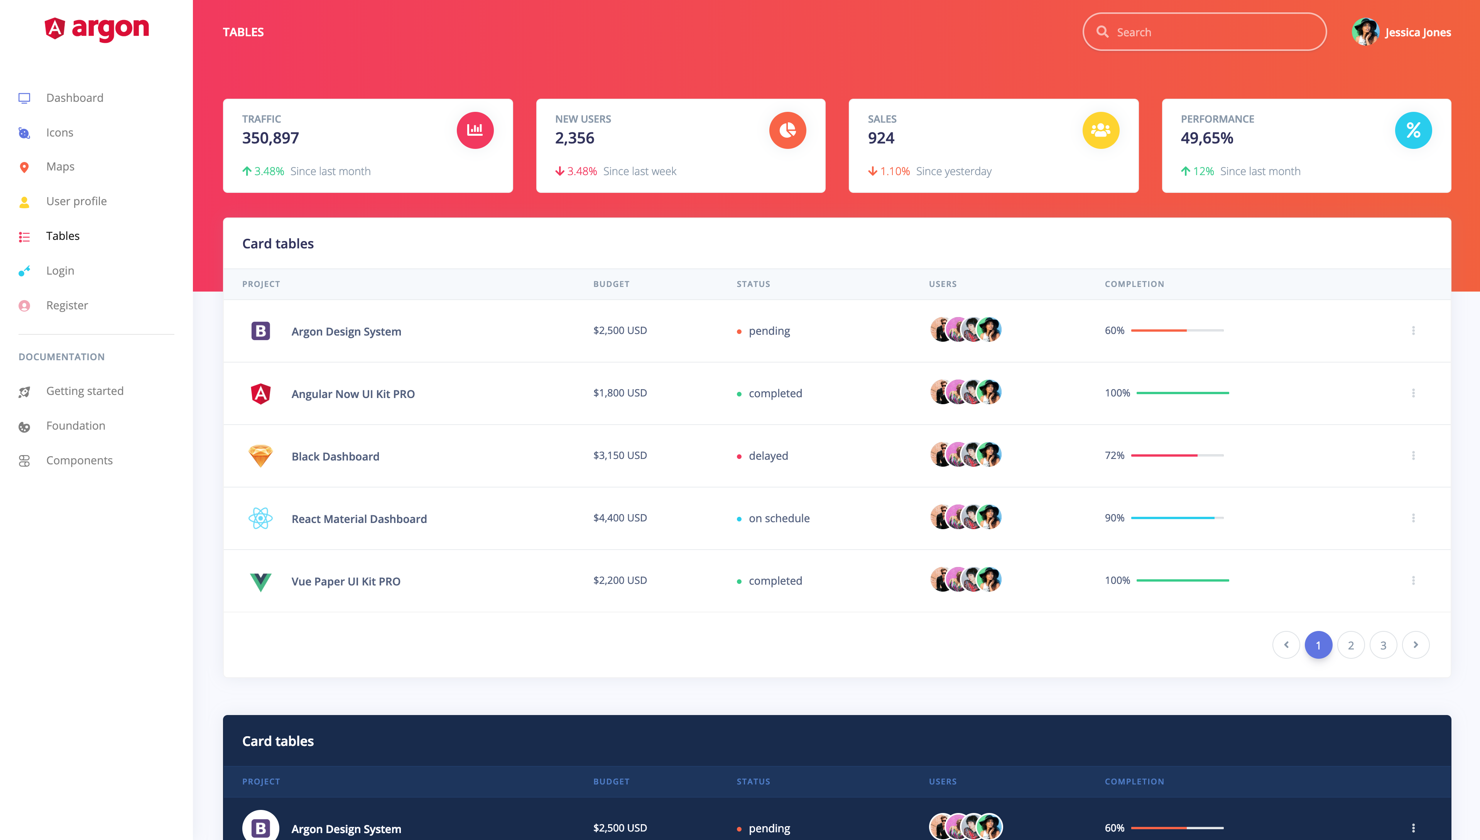Open the Getting started documentation link
1480x840 pixels.
tap(84, 391)
